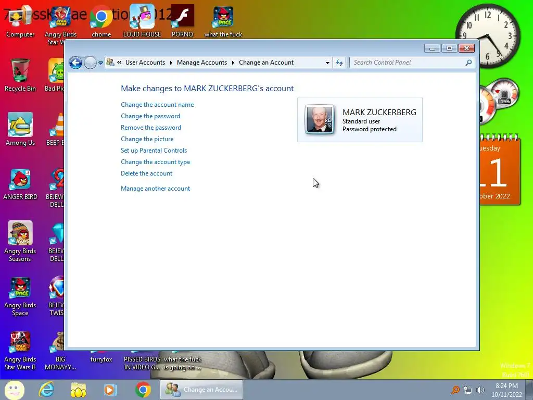Launch Internet Explorer from taskbar
The width and height of the screenshot is (533, 400).
(x=46, y=390)
